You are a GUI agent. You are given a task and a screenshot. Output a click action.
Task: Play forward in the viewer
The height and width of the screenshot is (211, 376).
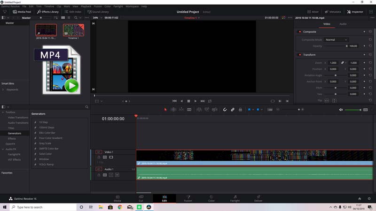click(196, 101)
